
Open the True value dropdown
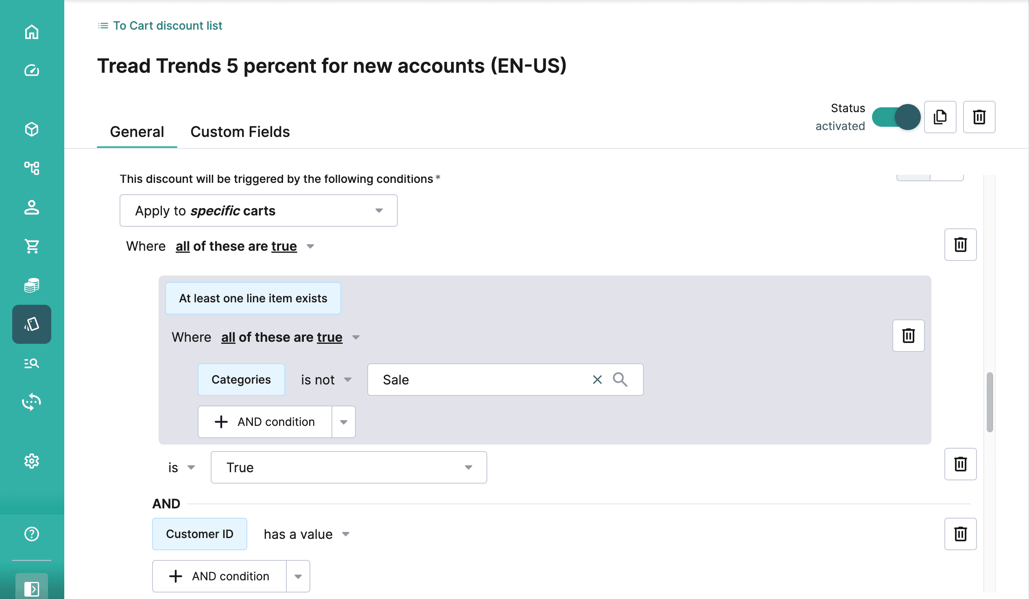[349, 467]
